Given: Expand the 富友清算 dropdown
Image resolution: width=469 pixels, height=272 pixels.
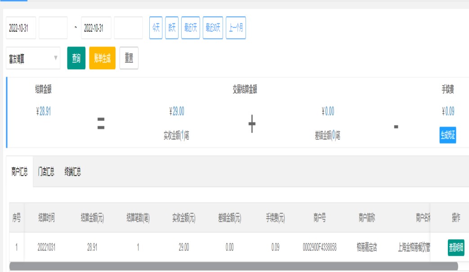Looking at the screenshot, I should (33, 58).
